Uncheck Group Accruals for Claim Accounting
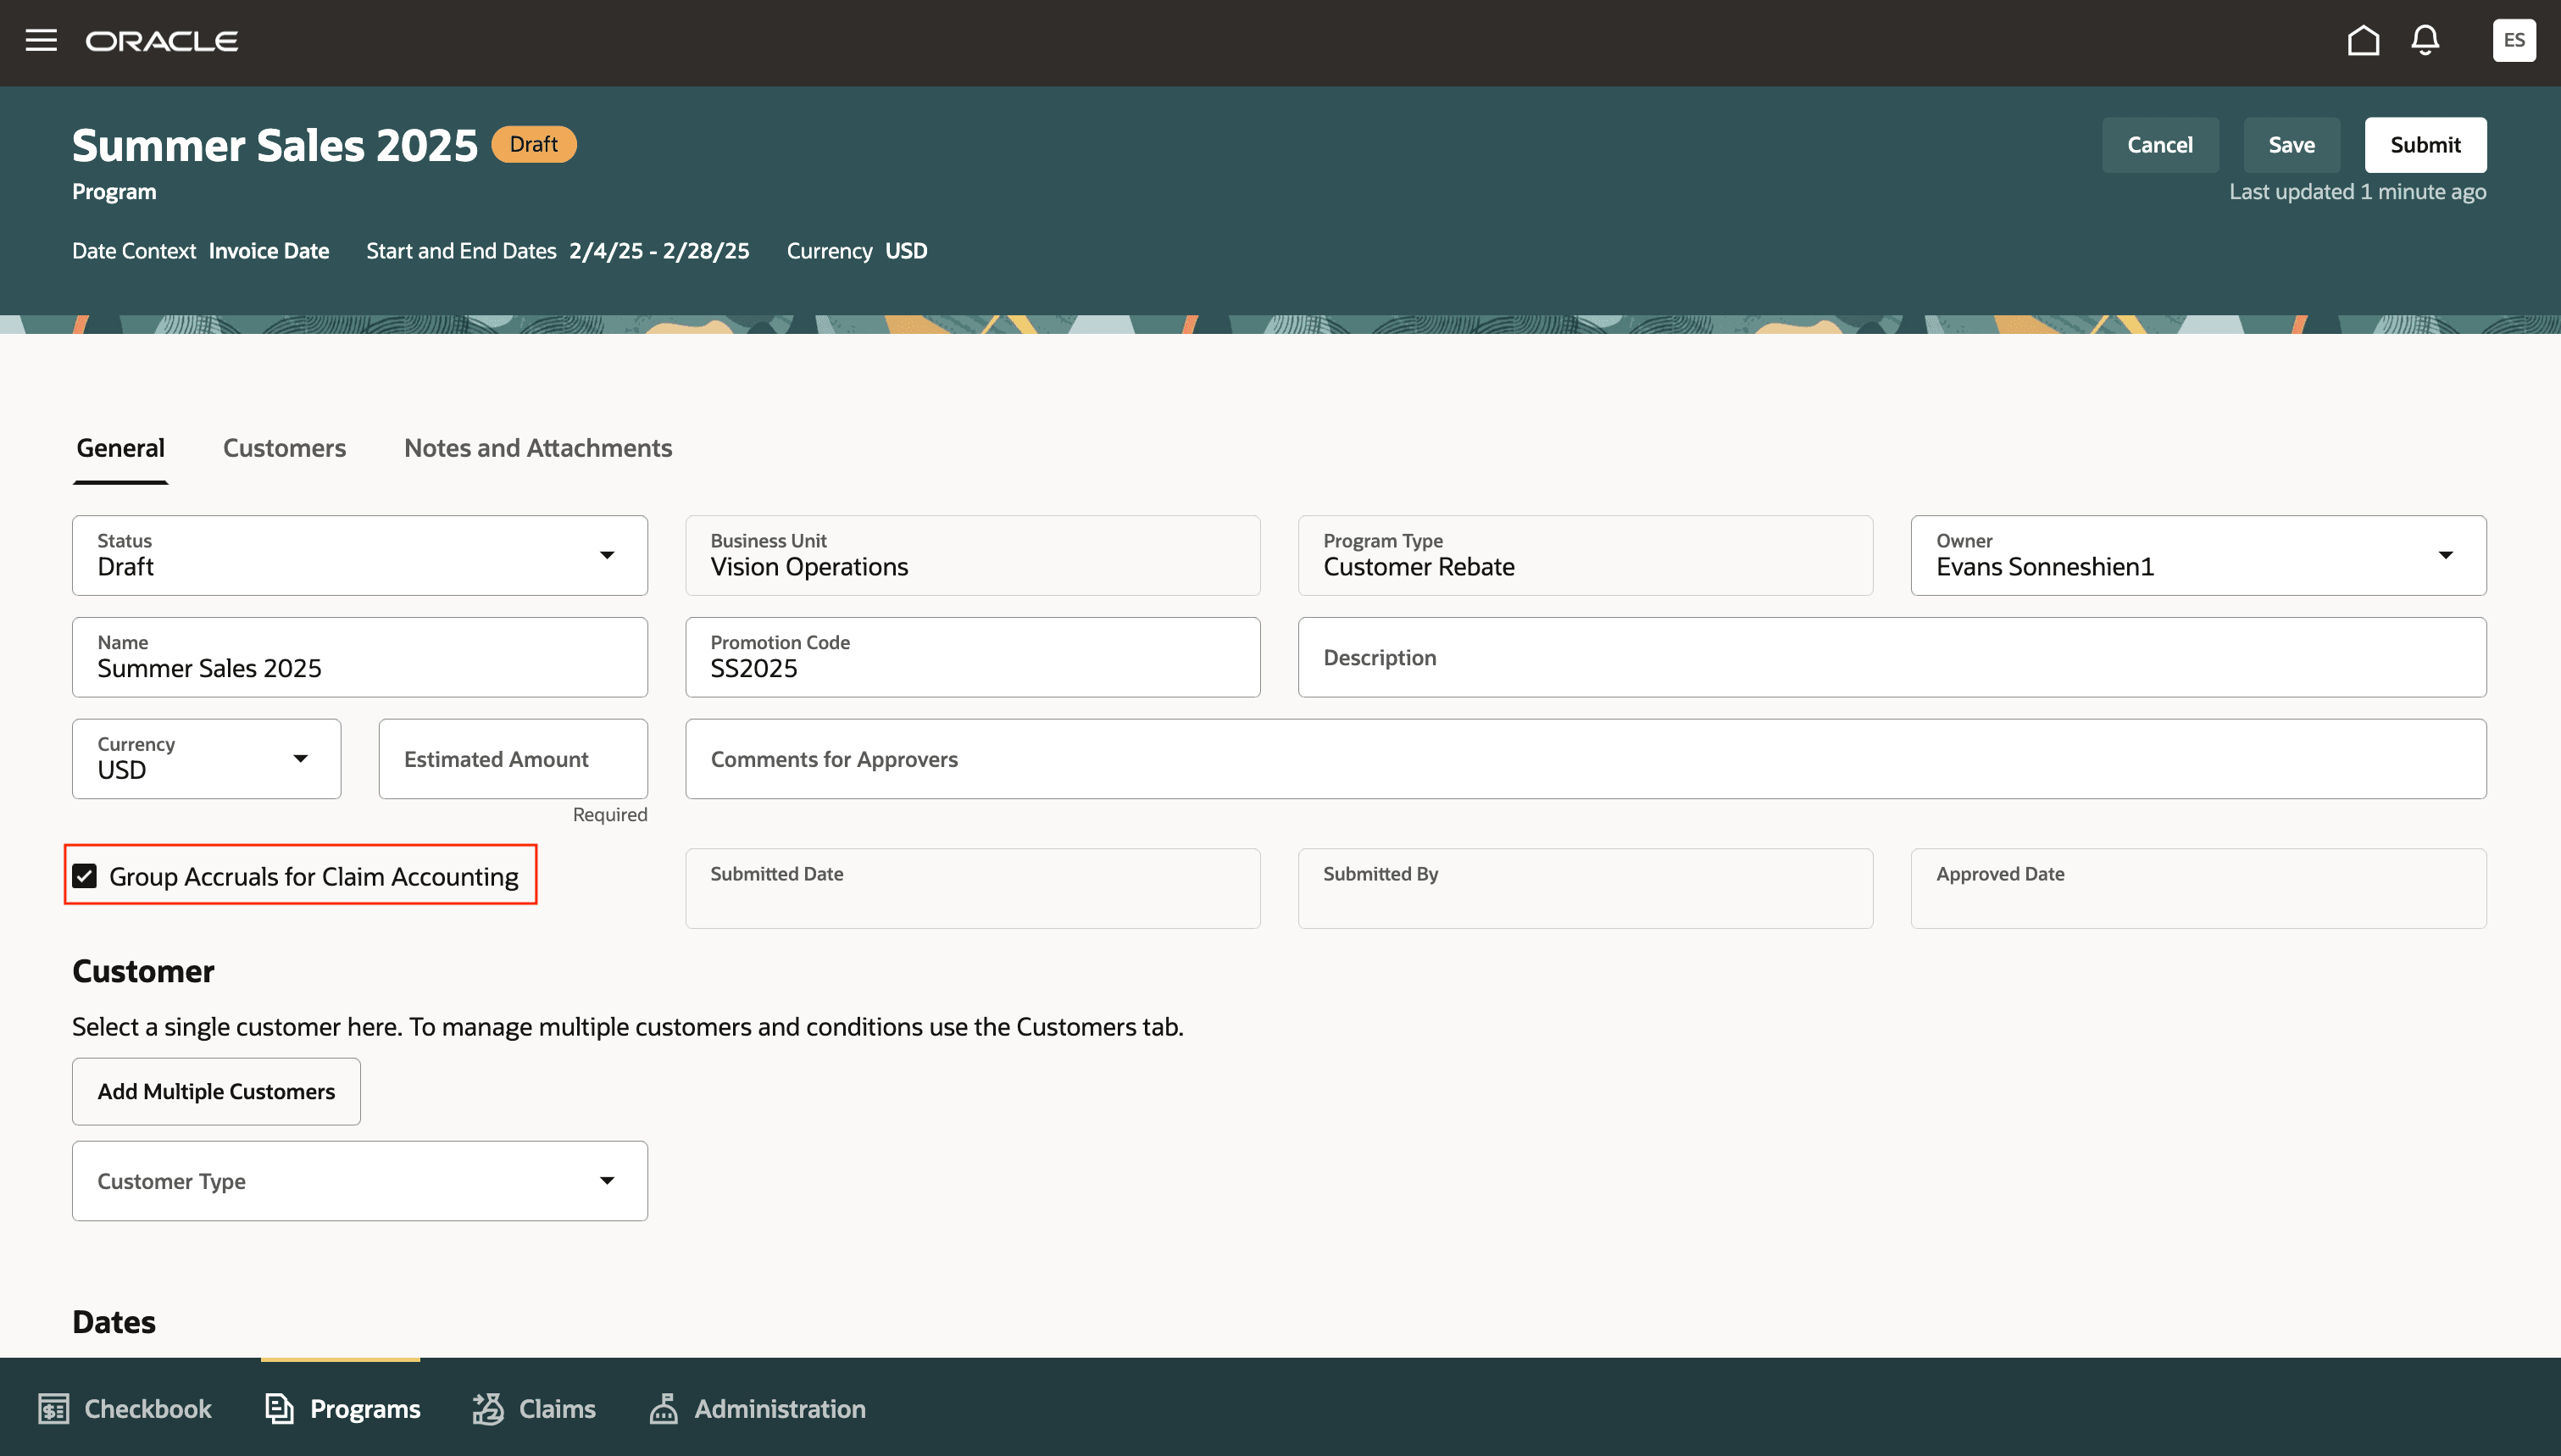Viewport: 2561px width, 1456px height. 85,876
